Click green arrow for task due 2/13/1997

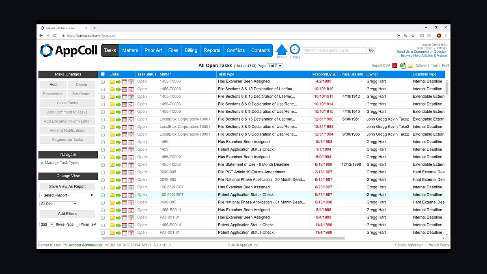(x=119, y=173)
